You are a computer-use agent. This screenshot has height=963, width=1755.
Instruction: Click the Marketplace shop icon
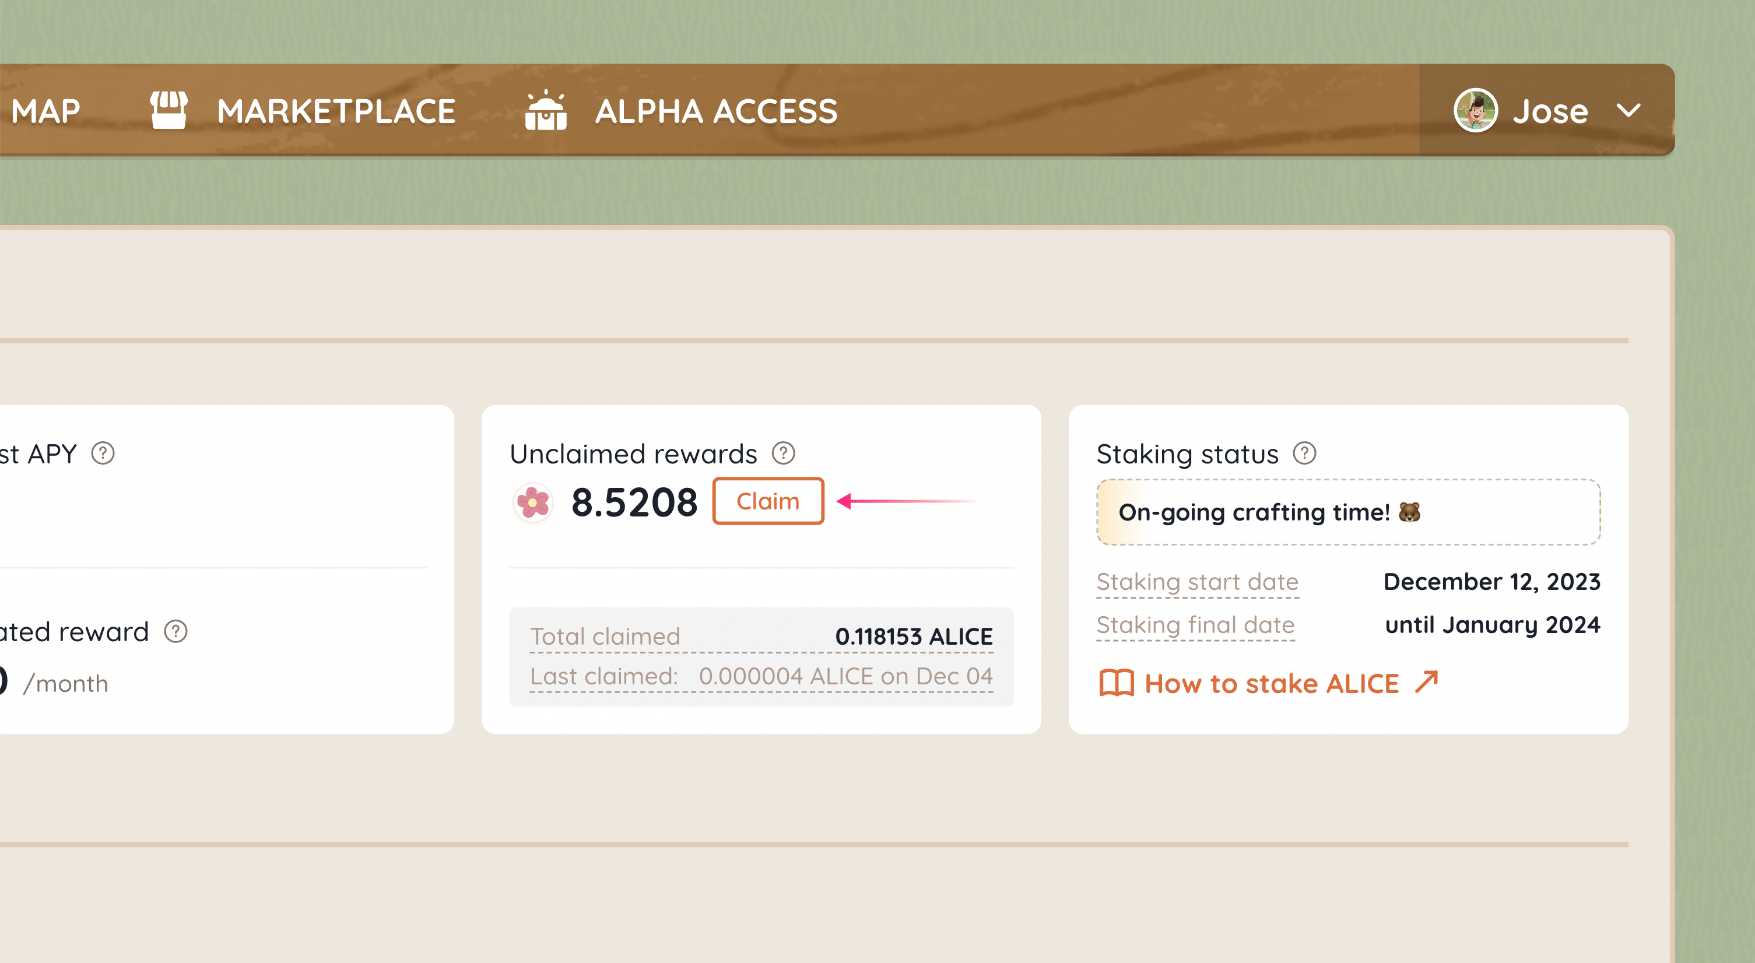(169, 110)
